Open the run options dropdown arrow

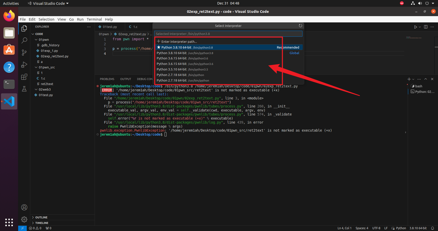(x=420, y=27)
